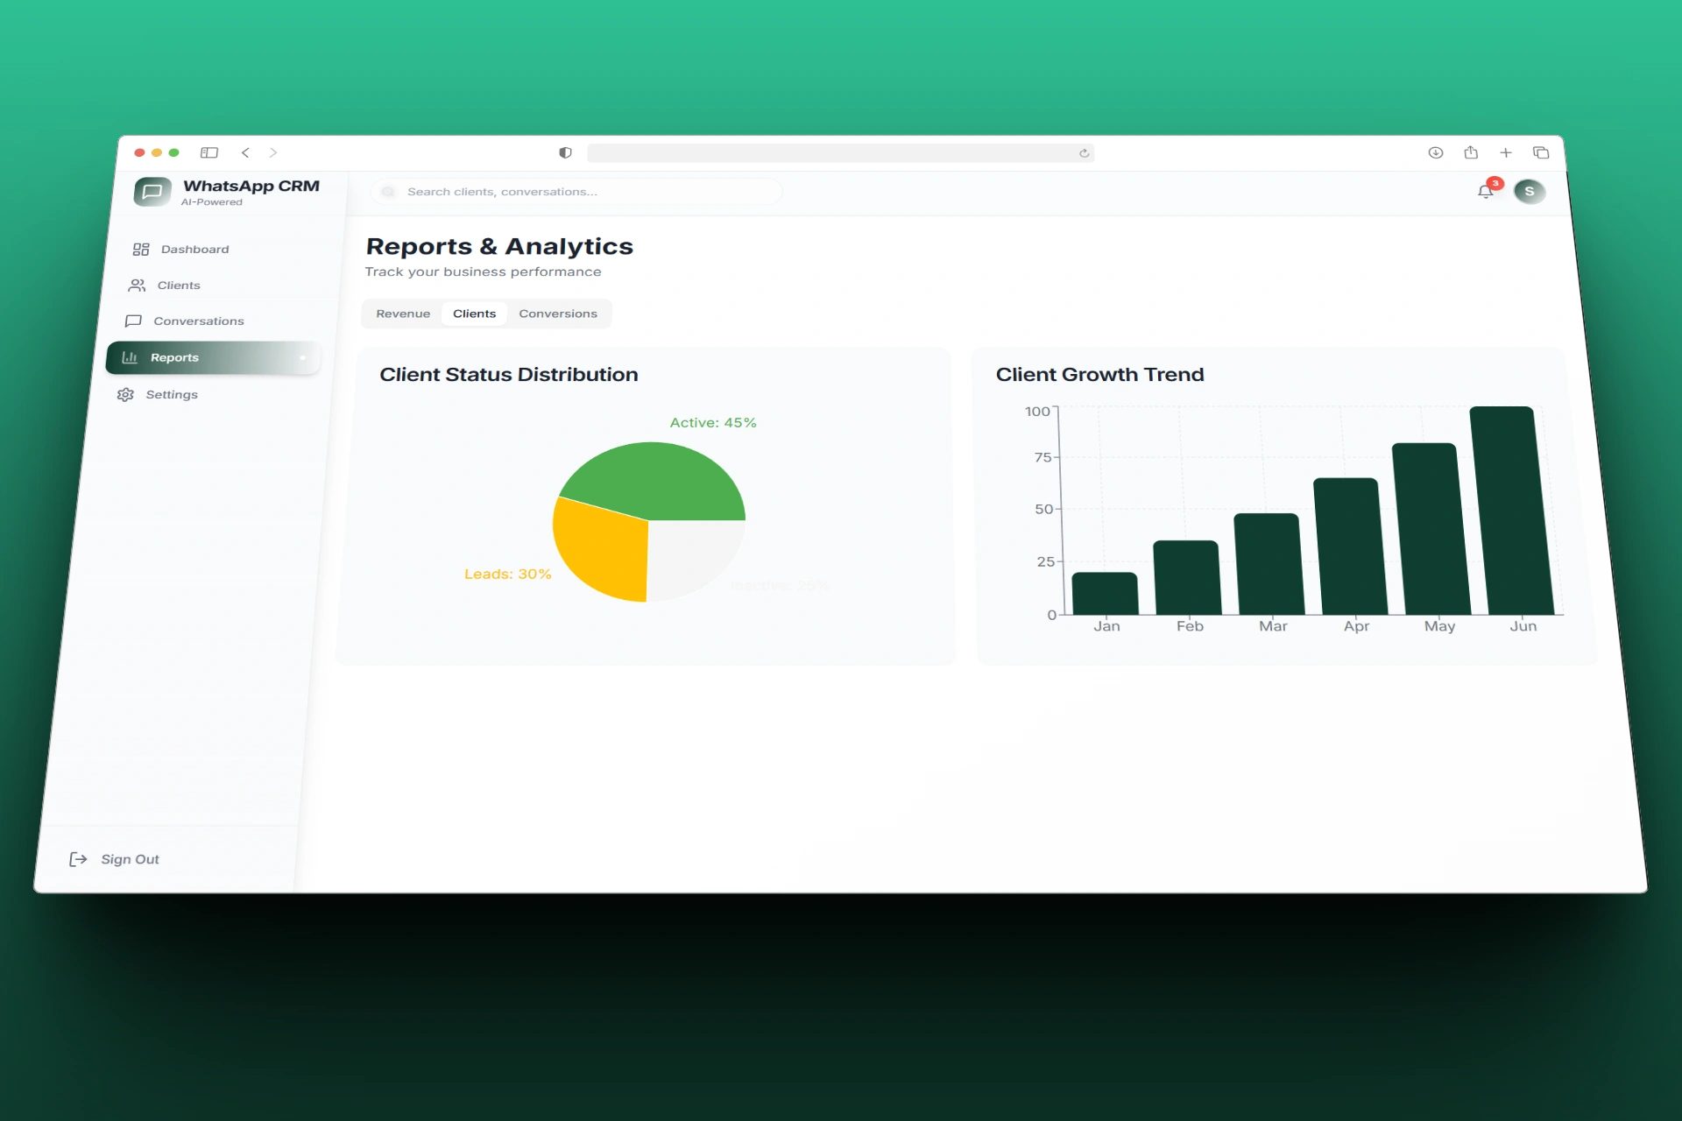1682x1121 pixels.
Task: Click the Sign Out arrow icon
Action: [x=79, y=859]
